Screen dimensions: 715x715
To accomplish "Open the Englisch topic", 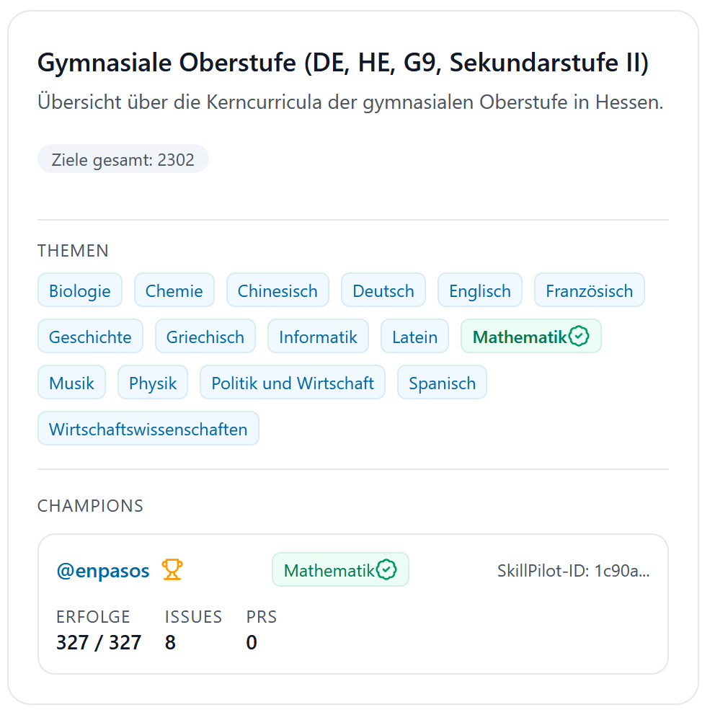I will click(x=479, y=290).
